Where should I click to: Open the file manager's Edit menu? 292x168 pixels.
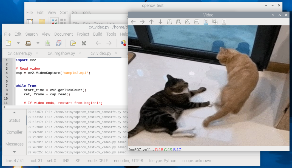[40, 12]
